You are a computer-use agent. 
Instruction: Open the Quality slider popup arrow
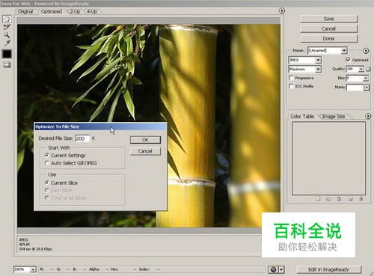tap(361, 69)
